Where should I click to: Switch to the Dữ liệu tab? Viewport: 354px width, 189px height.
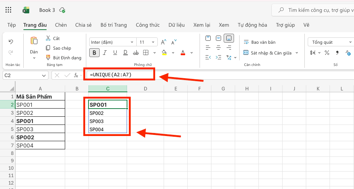[176, 25]
